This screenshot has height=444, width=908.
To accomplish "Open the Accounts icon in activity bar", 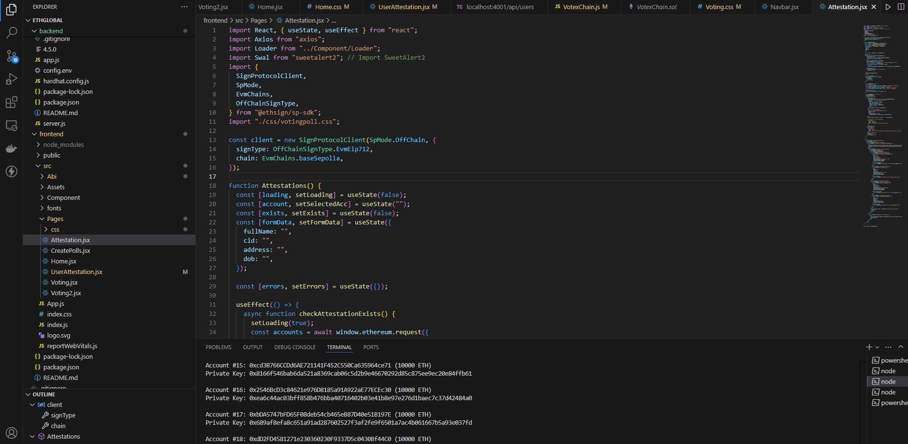I will tap(11, 433).
